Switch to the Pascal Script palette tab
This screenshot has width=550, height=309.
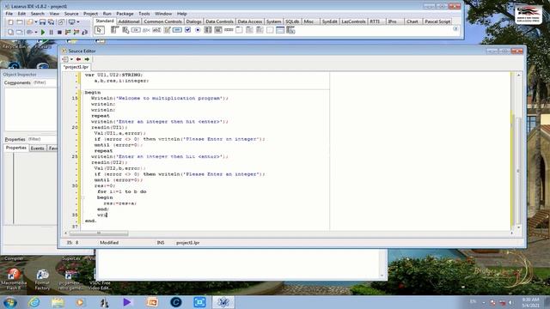(x=437, y=21)
